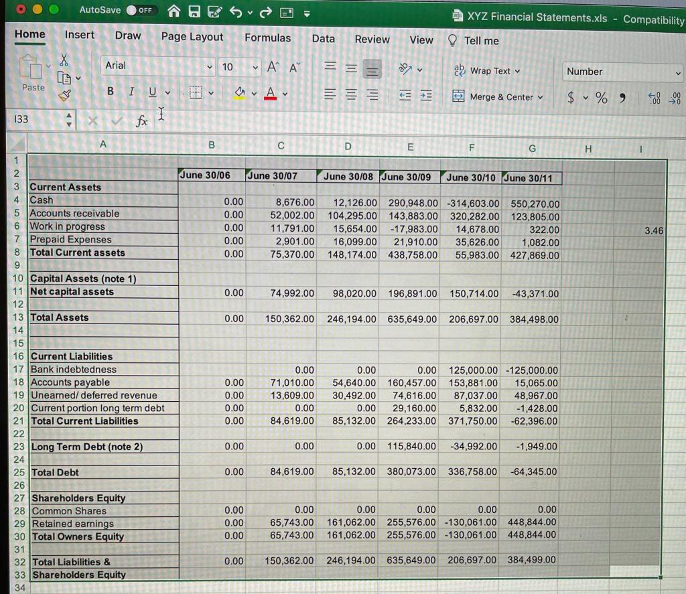
Task: Switch to the Formulas ribbon tab
Action: pyautogui.click(x=267, y=39)
